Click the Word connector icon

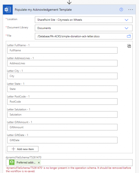tap(8, 10)
